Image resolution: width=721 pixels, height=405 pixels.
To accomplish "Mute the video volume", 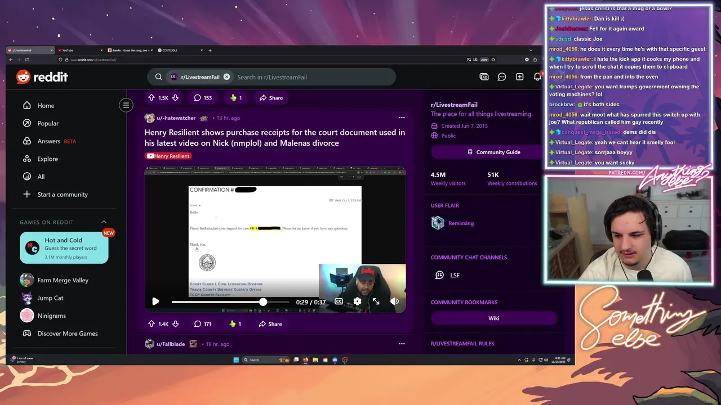I will click(x=394, y=301).
